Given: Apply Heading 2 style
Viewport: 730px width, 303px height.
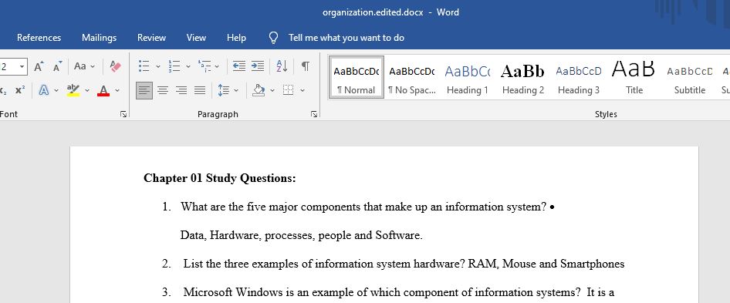Looking at the screenshot, I should pos(523,78).
